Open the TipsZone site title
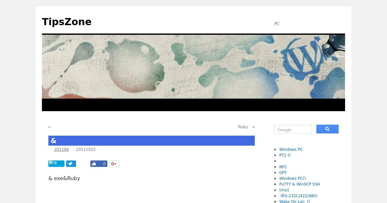Image resolution: width=387 pixels, height=203 pixels. click(x=67, y=22)
